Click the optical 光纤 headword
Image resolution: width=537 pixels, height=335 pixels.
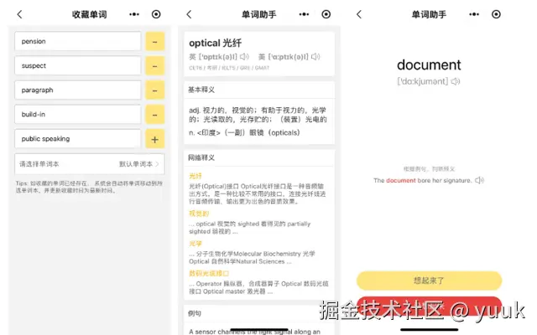(x=216, y=43)
